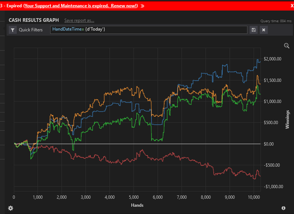Click the 1,000 hands tick label
The image size is (294, 214).
38,197
